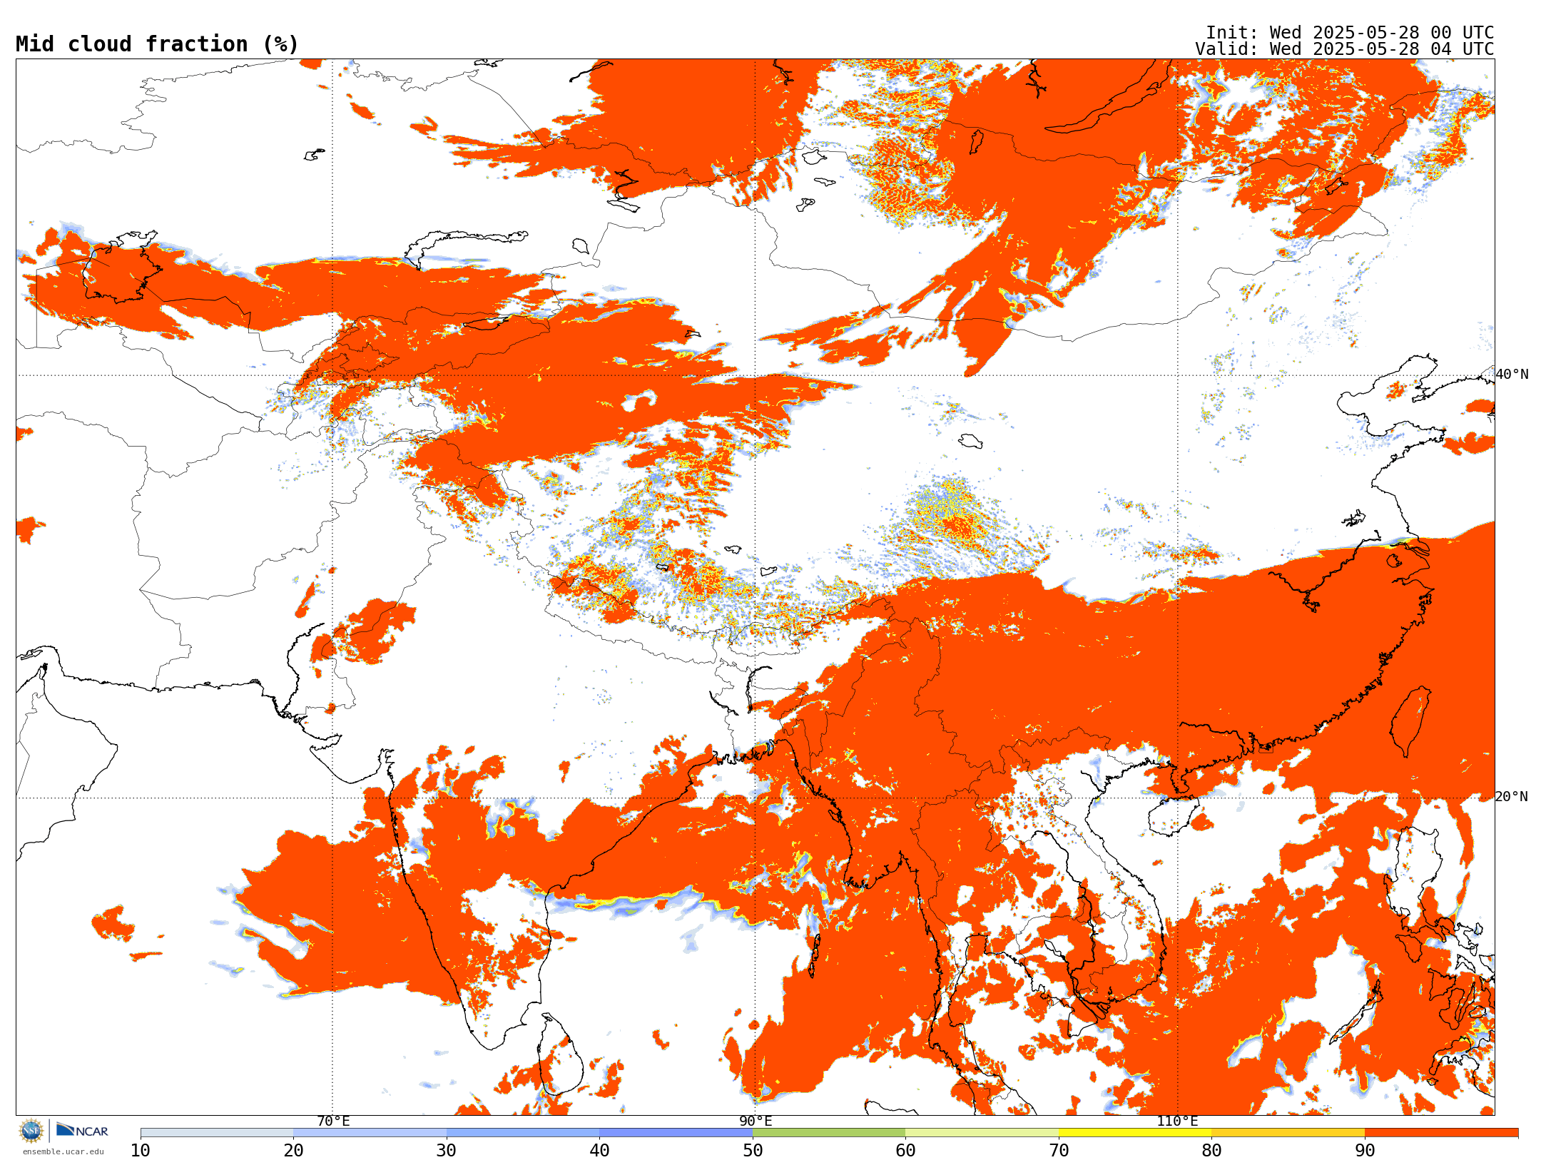The image size is (1541, 1160).
Task: Click the colorbar tick label 70
Action: (1059, 1151)
